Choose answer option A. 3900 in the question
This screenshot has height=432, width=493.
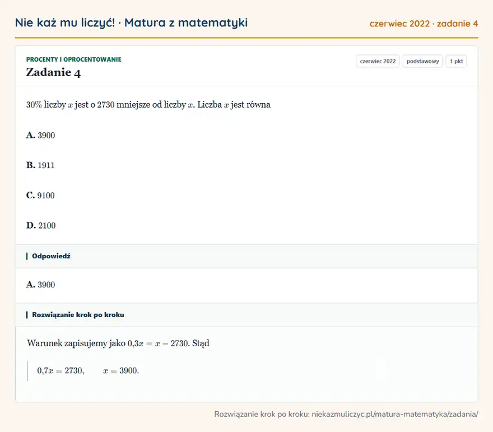pyautogui.click(x=40, y=135)
